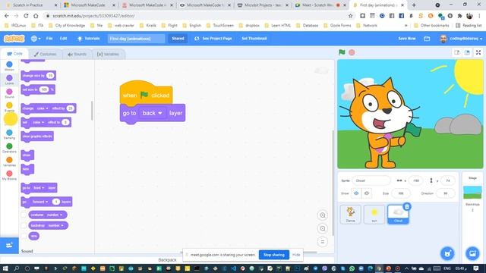
Task: Switch to the Code tab
Action: [x=14, y=54]
